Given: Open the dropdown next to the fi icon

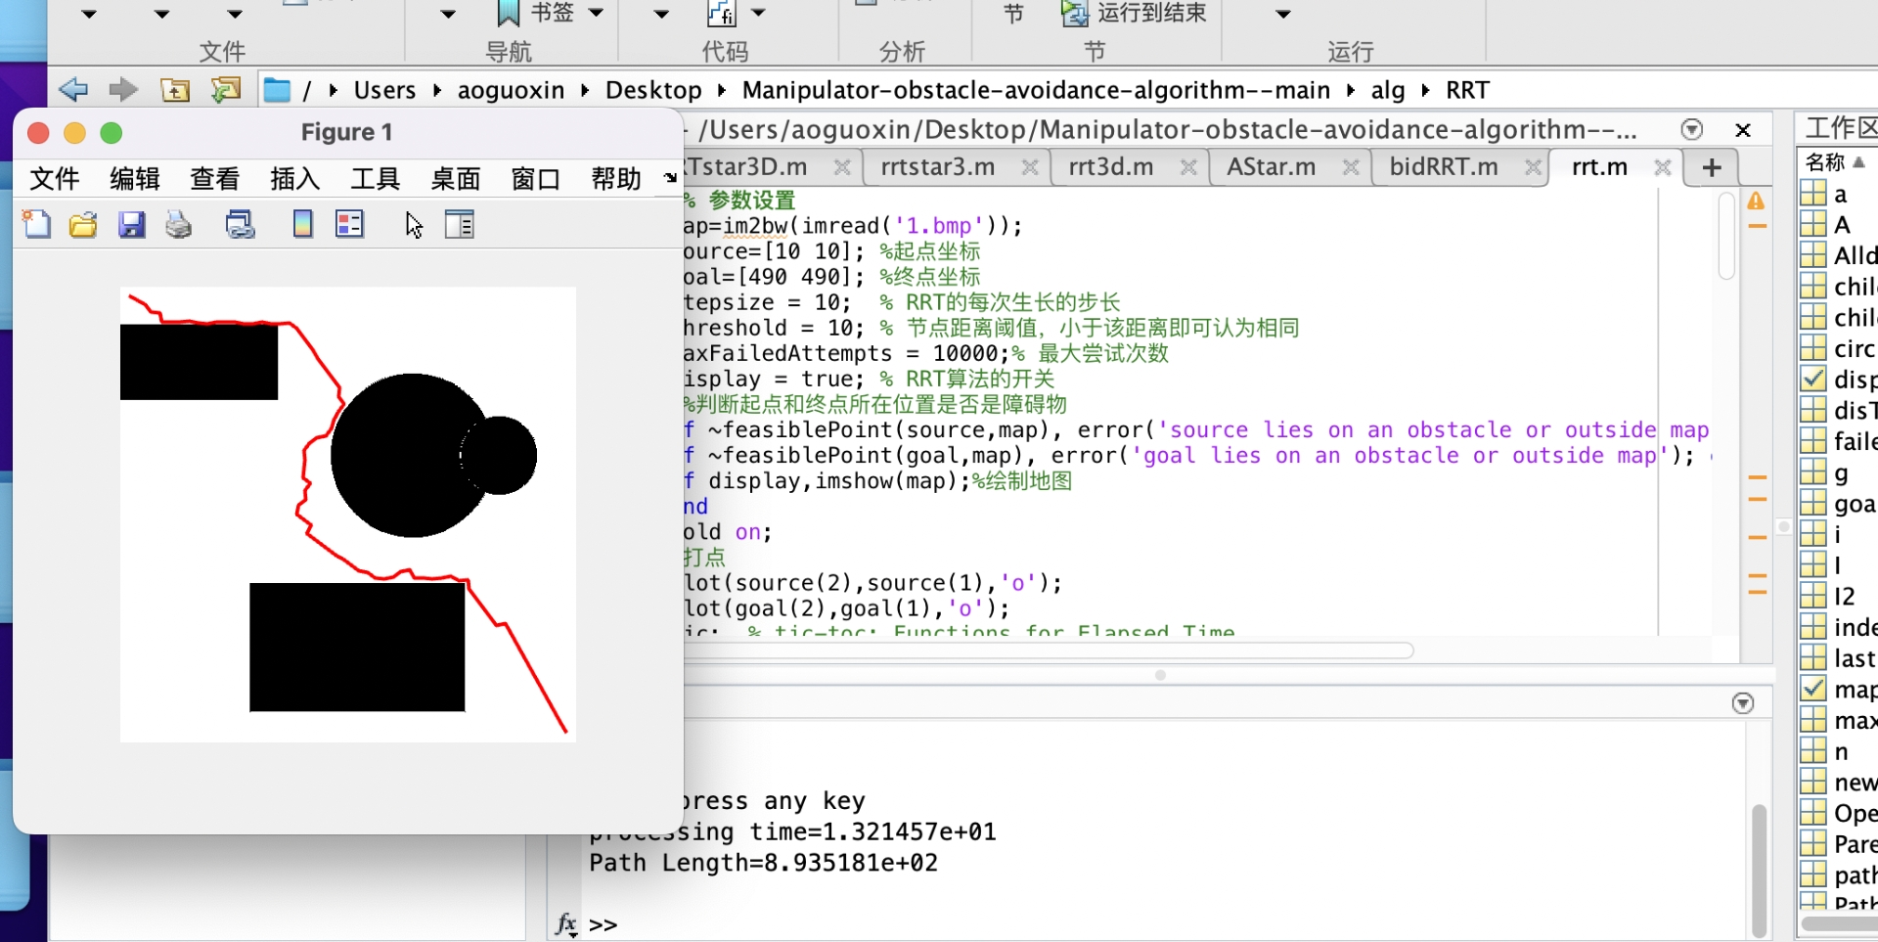Looking at the screenshot, I should 758,14.
